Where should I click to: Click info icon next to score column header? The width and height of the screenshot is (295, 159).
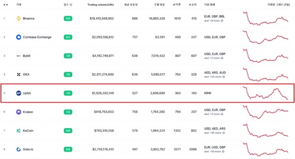coord(71,5)
